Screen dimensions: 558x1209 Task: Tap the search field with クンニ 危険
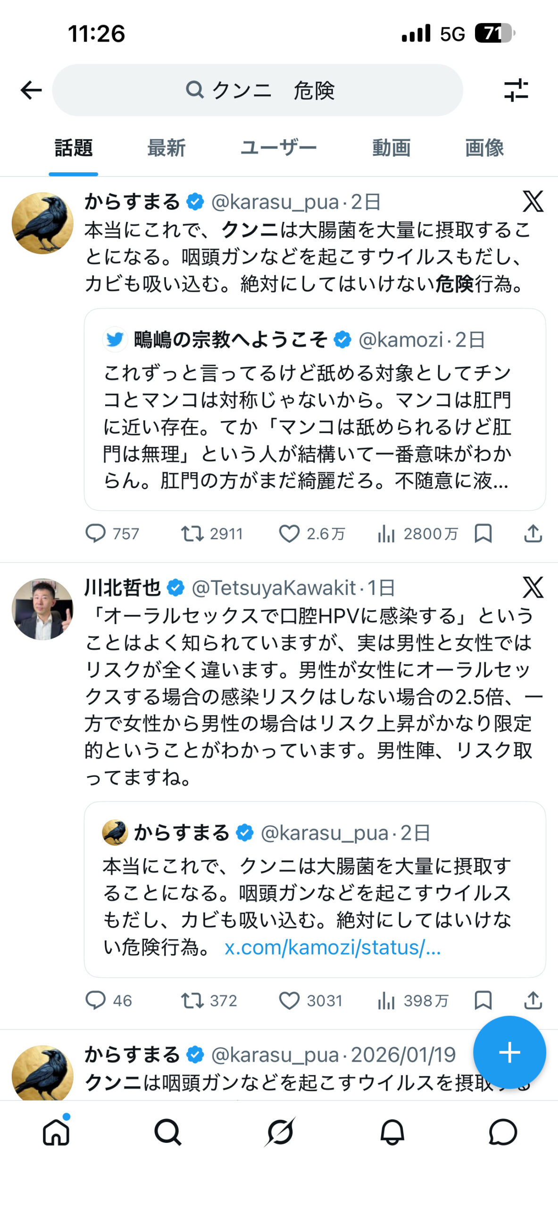258,90
